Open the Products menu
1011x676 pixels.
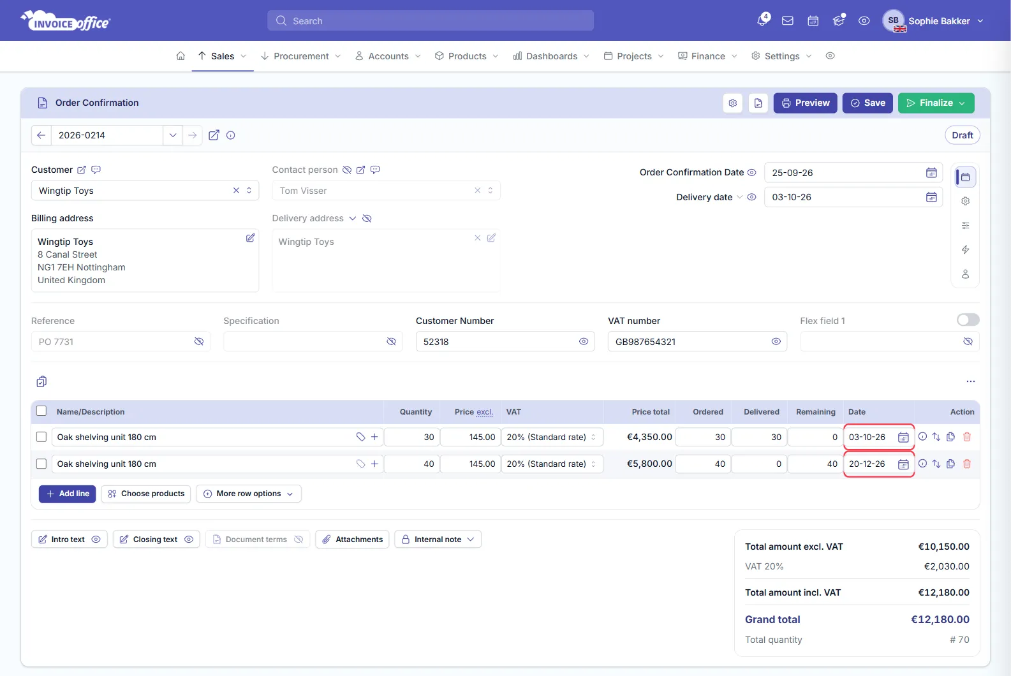tap(467, 56)
